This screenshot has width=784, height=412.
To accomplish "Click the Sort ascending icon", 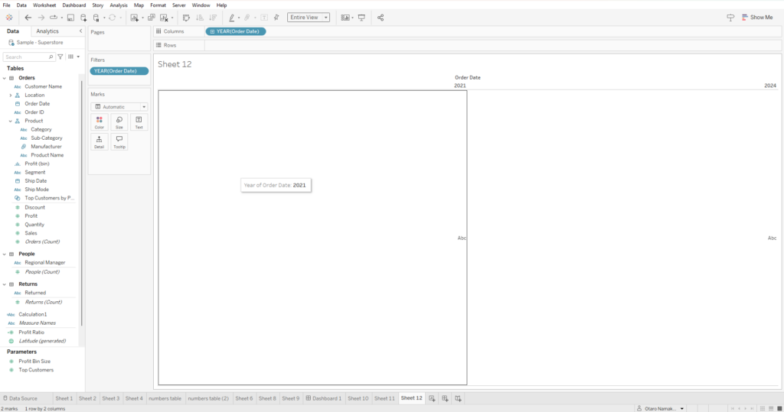I will click(200, 18).
